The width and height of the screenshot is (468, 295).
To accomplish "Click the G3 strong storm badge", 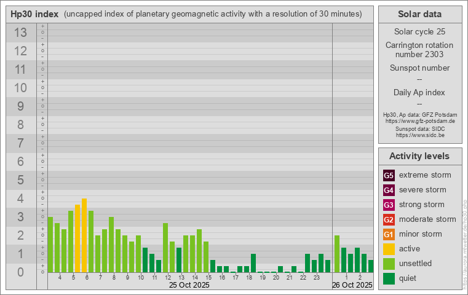I will pyautogui.click(x=389, y=205).
